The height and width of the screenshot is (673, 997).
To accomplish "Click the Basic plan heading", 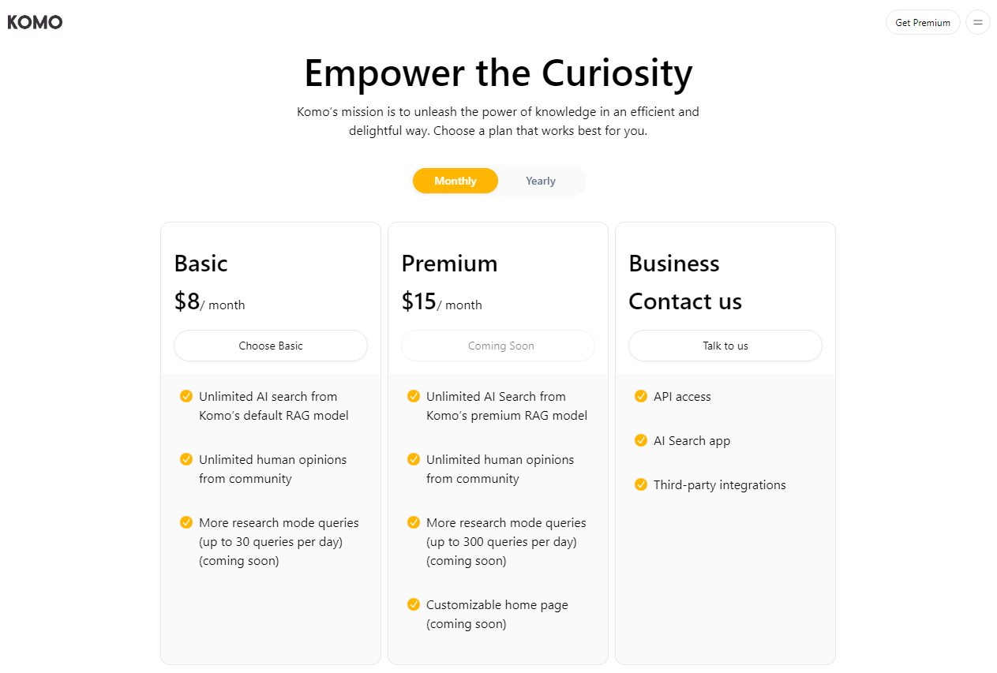I will pos(201,264).
